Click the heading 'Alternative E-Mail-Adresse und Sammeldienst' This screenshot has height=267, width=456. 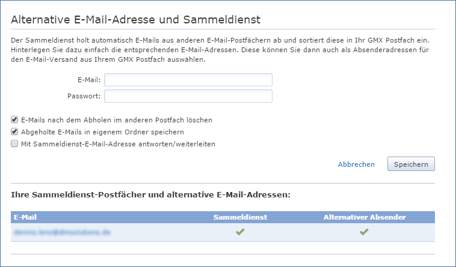(x=135, y=20)
